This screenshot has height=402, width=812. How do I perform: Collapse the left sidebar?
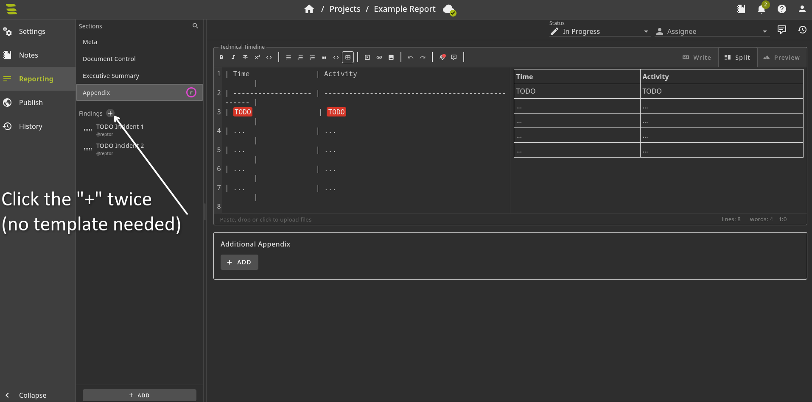[38, 395]
